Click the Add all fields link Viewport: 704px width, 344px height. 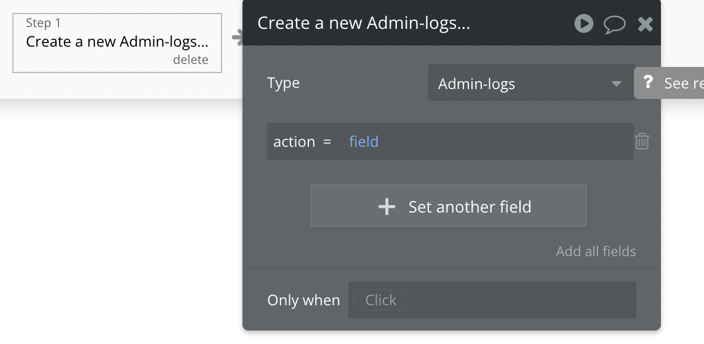pos(596,251)
